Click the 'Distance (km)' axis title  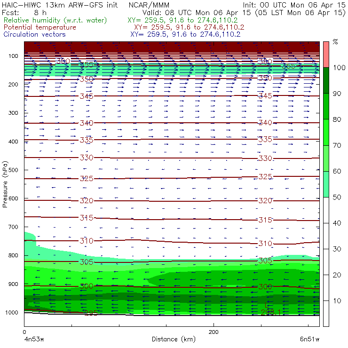point(174,339)
